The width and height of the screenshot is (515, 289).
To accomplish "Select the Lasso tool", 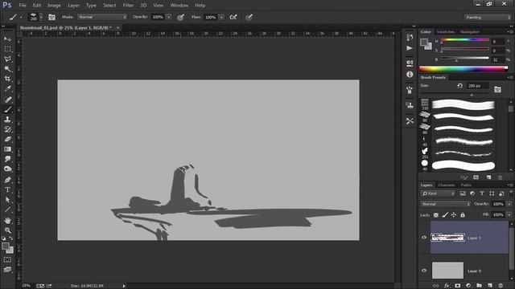I will [x=7, y=59].
